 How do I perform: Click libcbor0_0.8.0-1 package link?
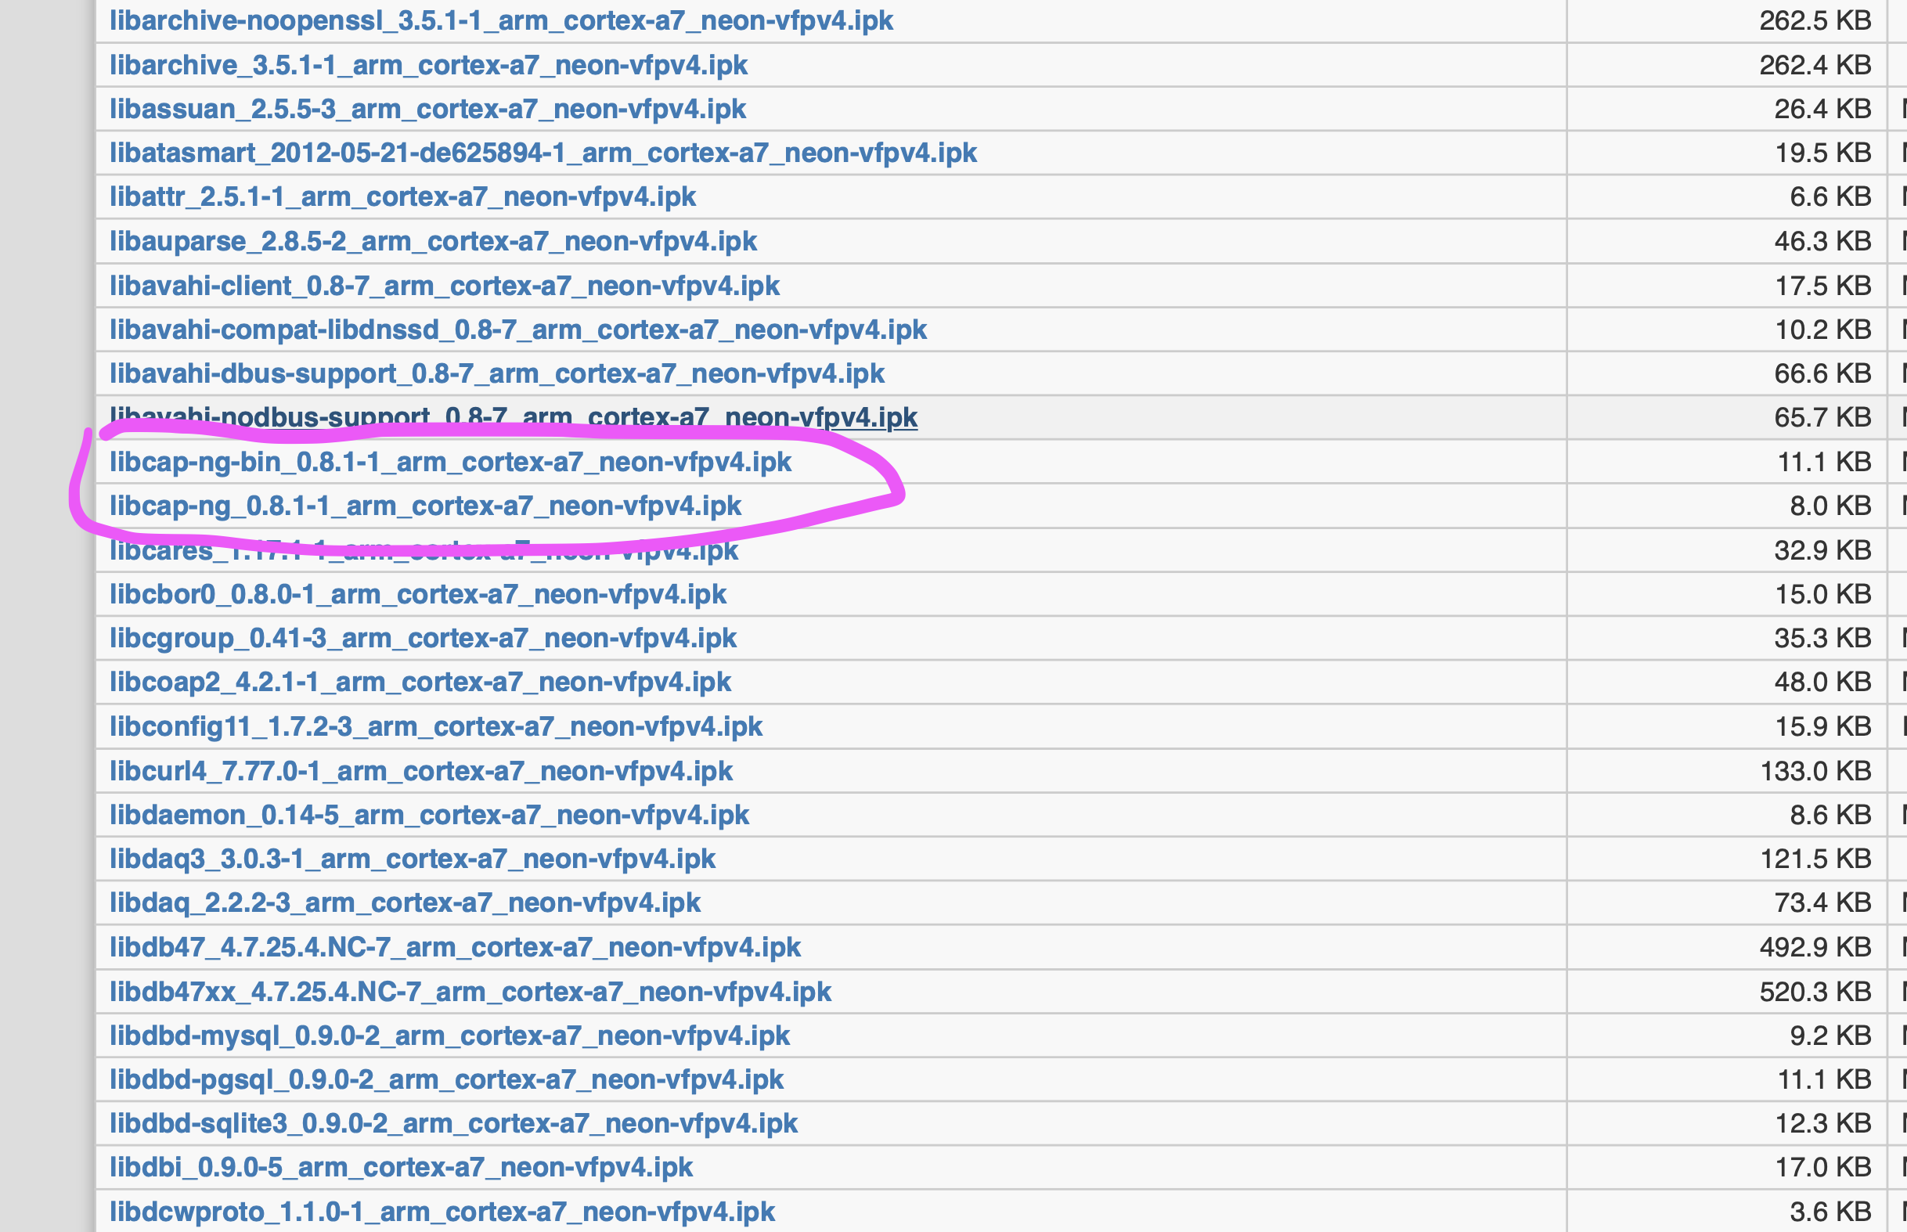417,594
